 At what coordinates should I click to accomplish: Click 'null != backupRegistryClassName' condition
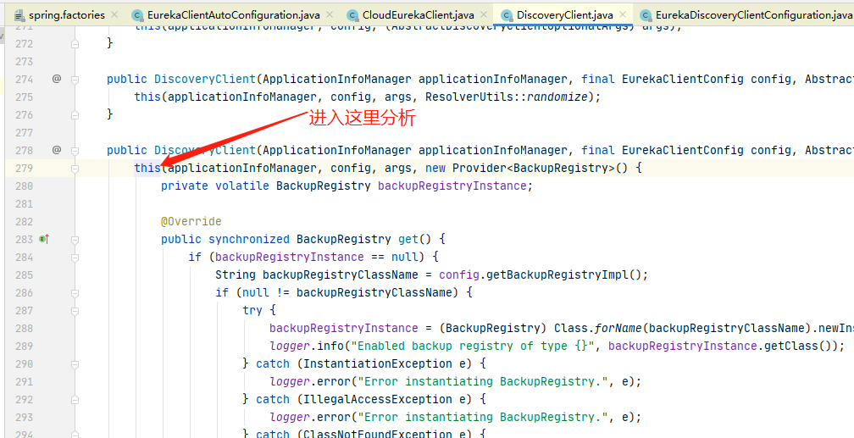coord(347,292)
